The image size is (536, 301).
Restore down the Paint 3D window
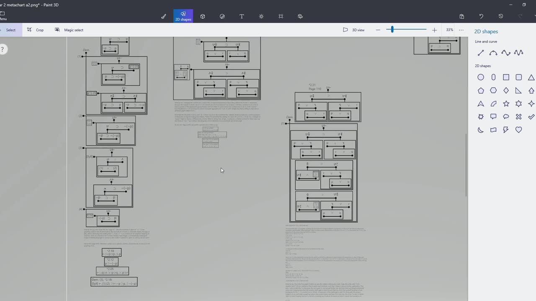[524, 5]
